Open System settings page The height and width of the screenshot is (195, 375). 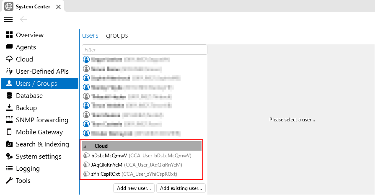[39, 157]
